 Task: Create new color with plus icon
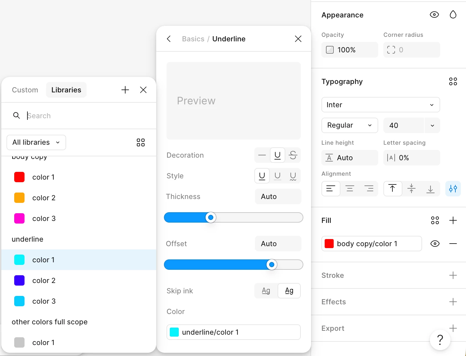pyautogui.click(x=125, y=90)
